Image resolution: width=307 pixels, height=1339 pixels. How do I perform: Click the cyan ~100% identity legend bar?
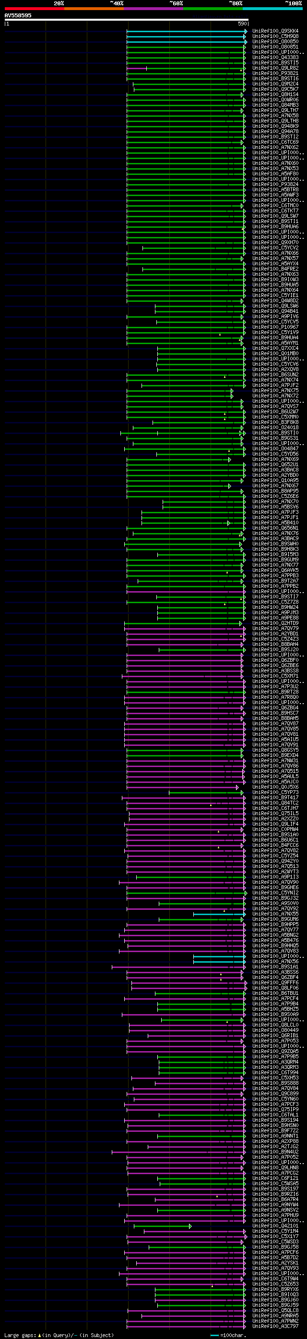click(x=273, y=8)
